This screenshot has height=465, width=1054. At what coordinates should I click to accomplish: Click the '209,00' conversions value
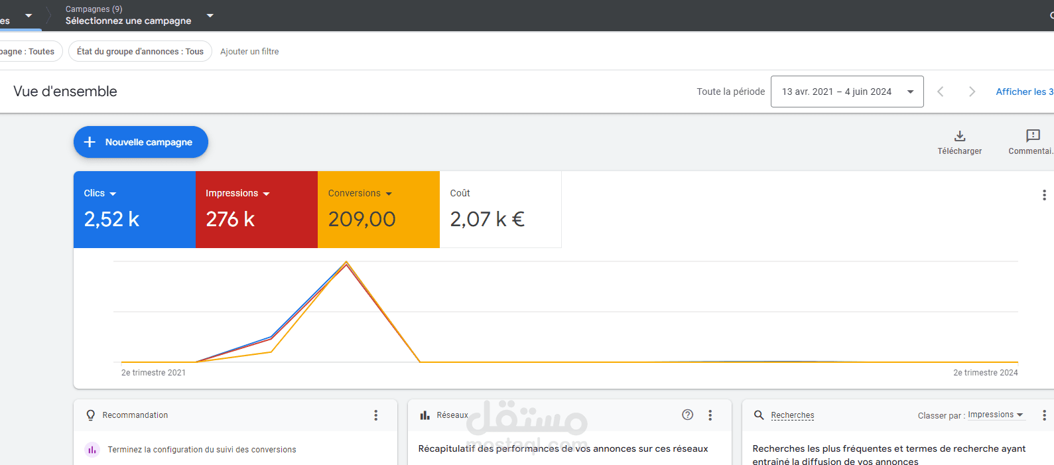pos(362,219)
